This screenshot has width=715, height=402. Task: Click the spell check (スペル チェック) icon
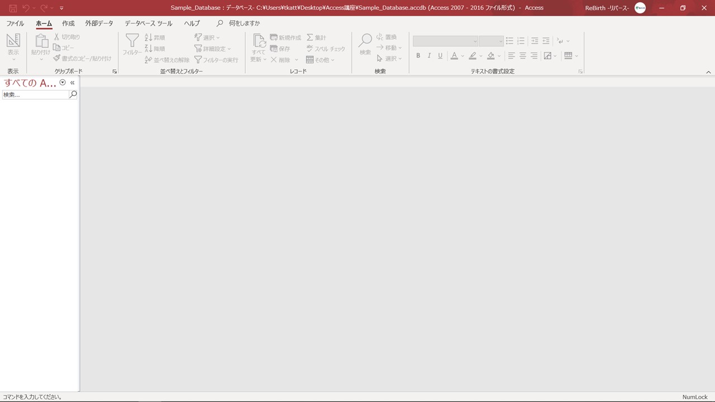pos(310,49)
